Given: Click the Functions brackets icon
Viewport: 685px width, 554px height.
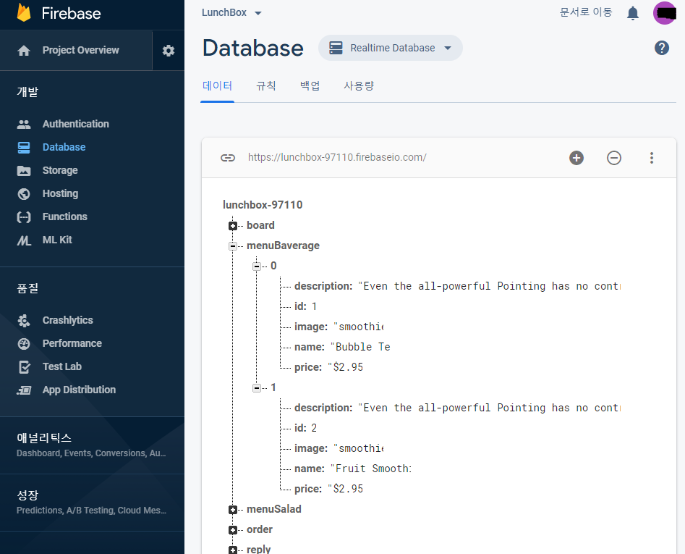Looking at the screenshot, I should [x=24, y=217].
